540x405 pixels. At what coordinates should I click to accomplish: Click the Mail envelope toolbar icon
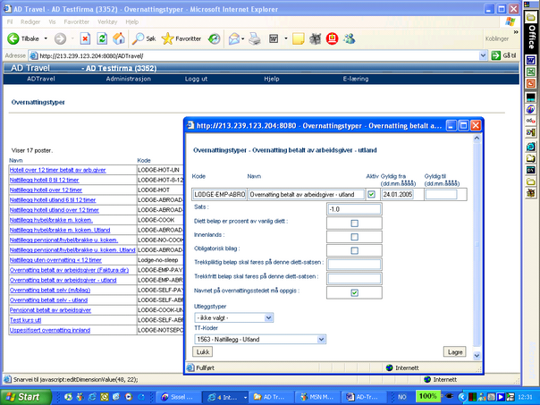click(x=234, y=39)
